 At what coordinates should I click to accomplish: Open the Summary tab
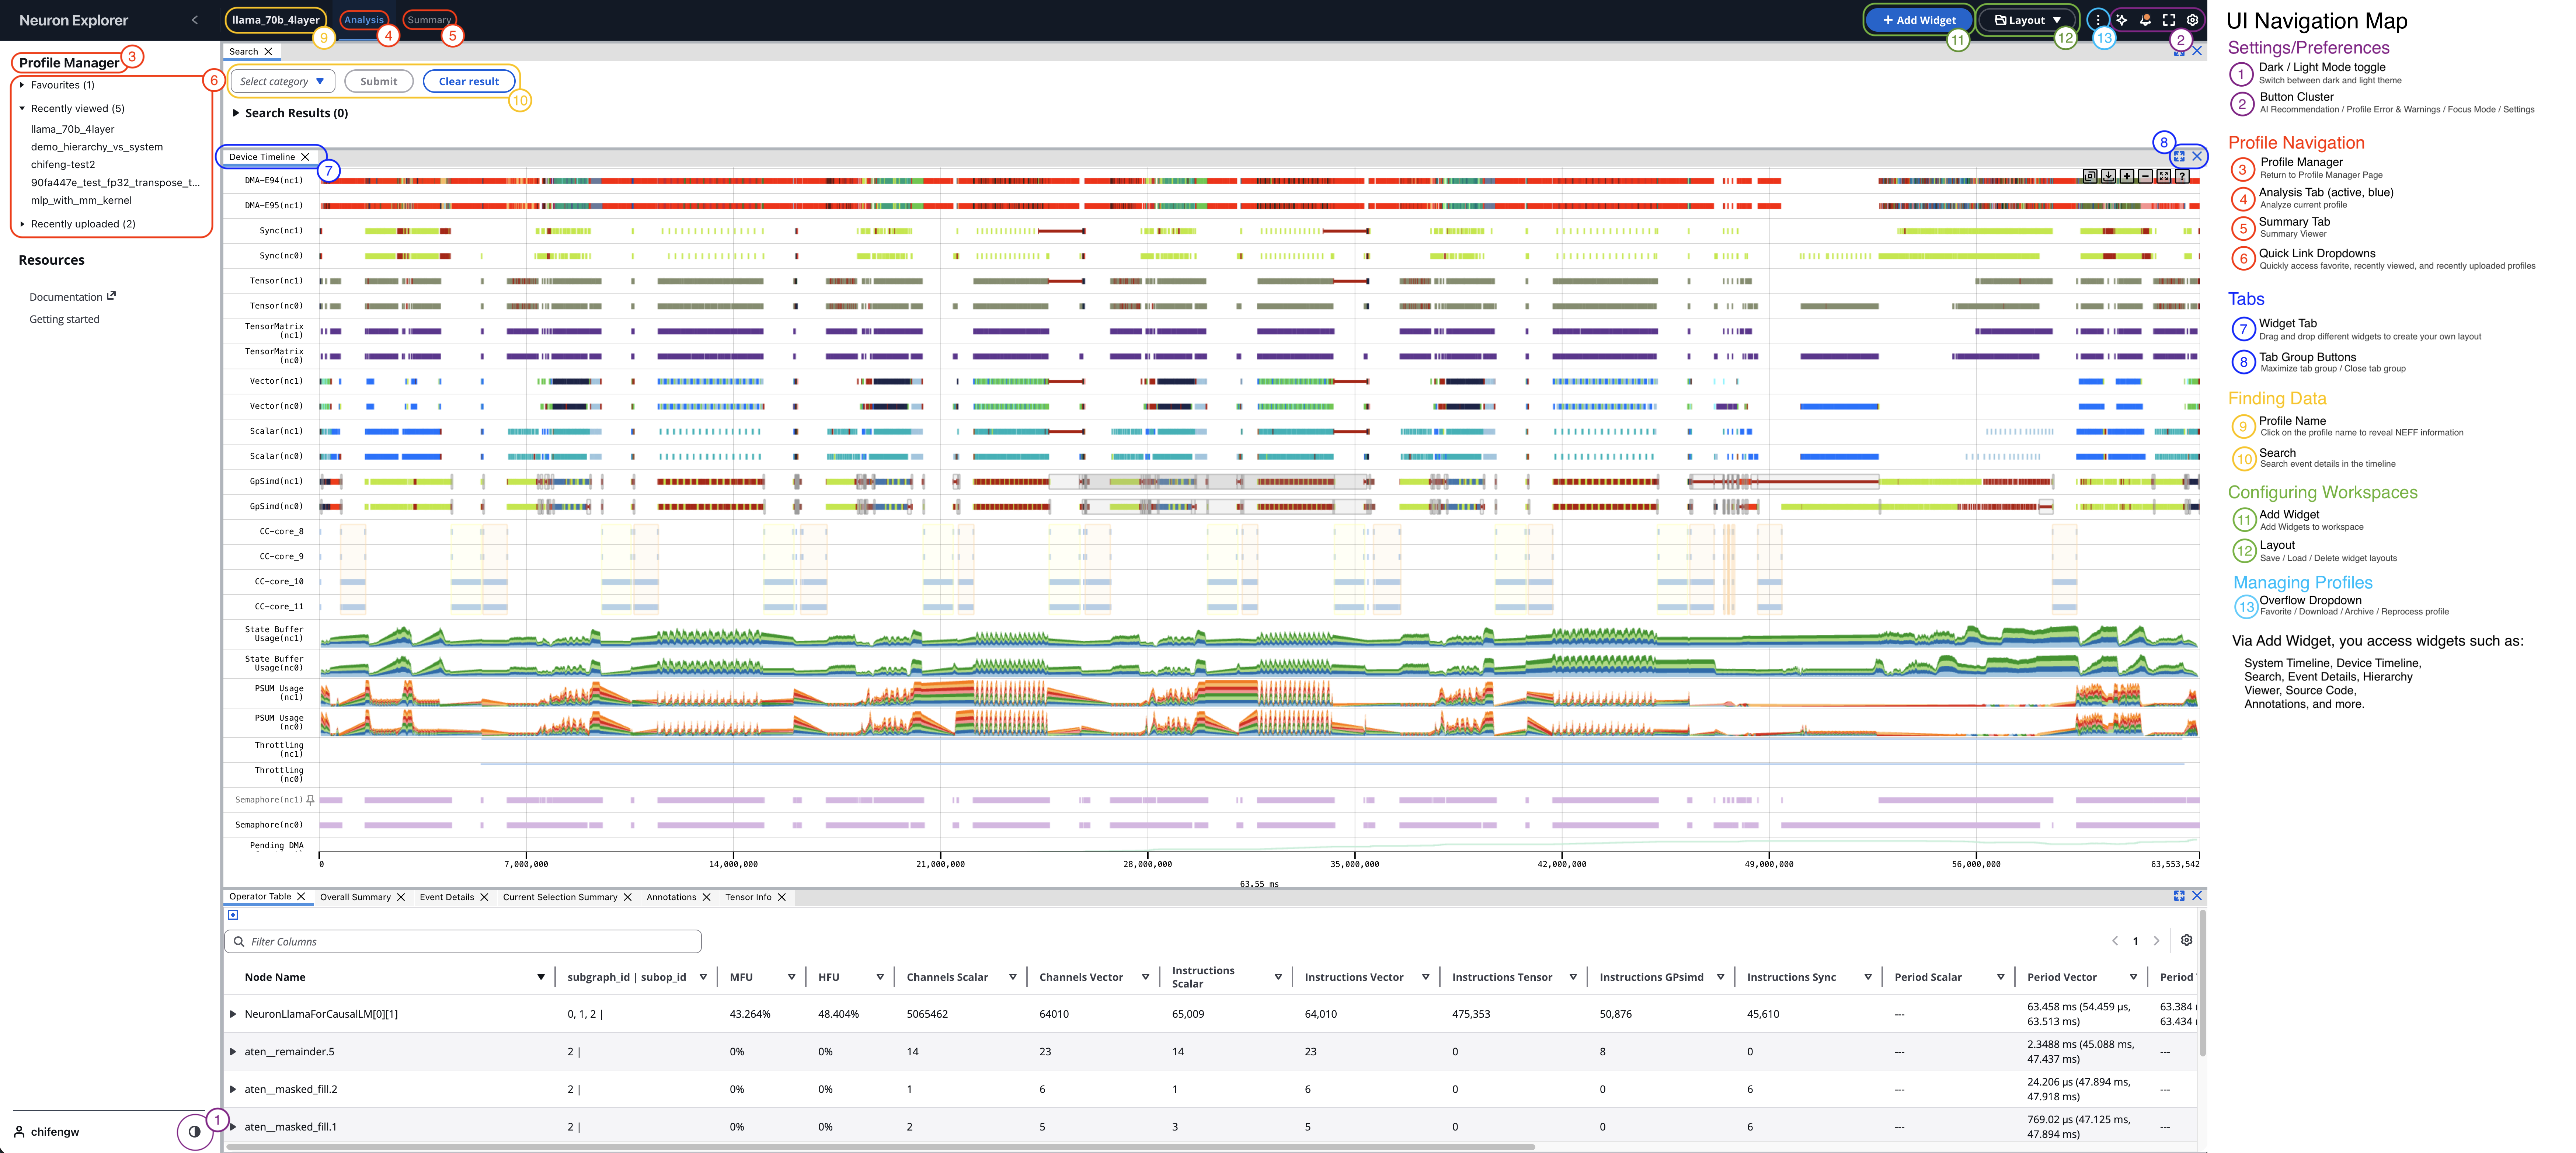point(429,20)
